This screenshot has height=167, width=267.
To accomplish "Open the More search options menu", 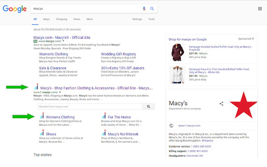I will (90, 19).
